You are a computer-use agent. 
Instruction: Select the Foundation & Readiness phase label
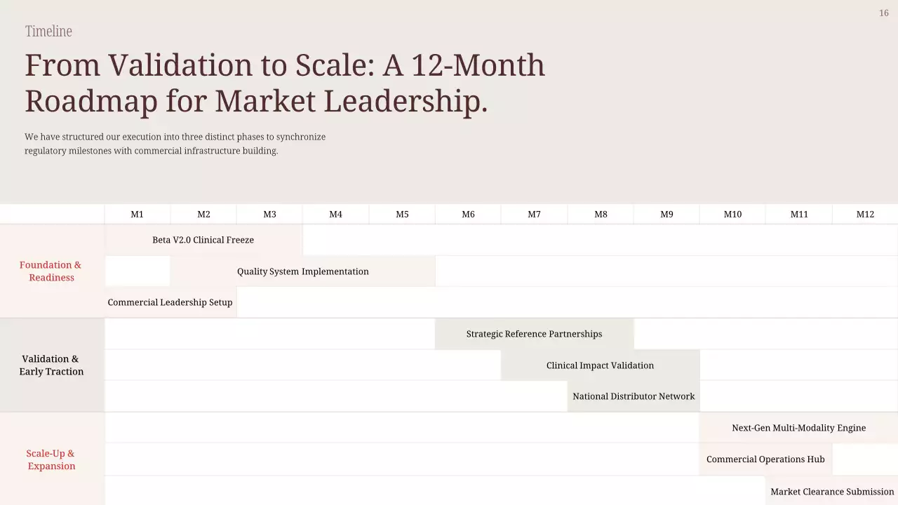click(51, 271)
